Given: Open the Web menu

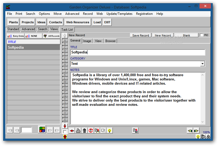Looking at the screenshot, I should pyautogui.click(x=100, y=14).
